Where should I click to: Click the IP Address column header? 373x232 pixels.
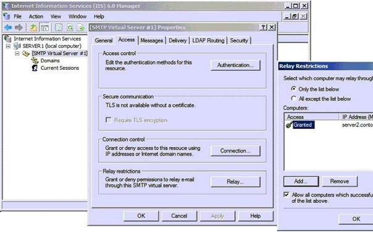[x=356, y=117]
